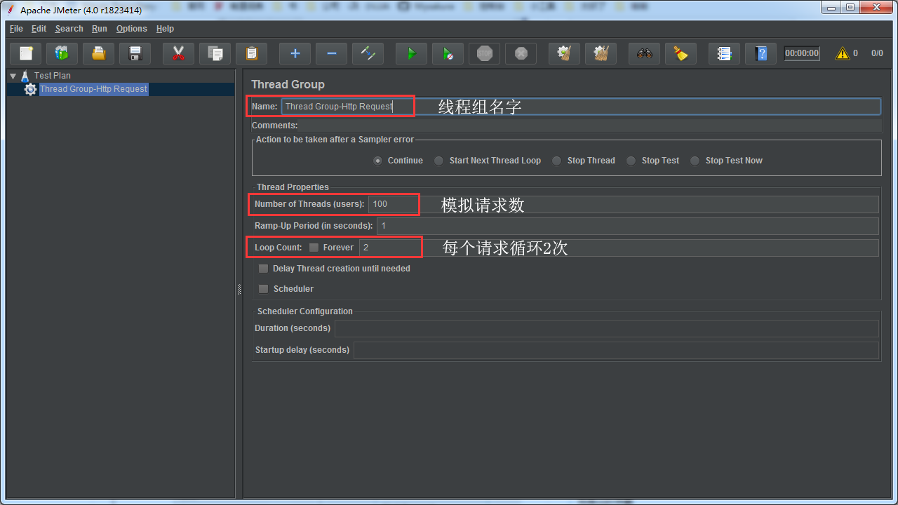Select the Stop Test Now radio button
The image size is (898, 505).
[x=695, y=161]
